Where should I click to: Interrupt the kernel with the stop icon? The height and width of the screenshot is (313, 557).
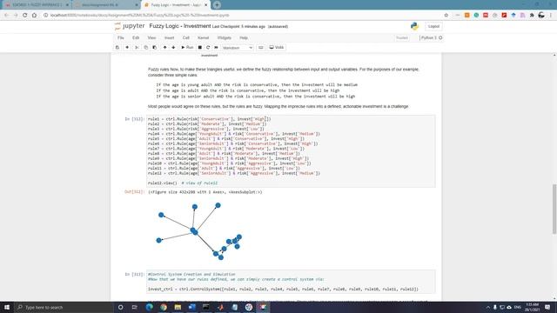(x=200, y=47)
